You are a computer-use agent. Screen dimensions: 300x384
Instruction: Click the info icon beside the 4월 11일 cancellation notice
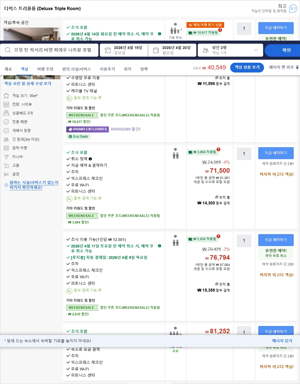coord(160,246)
